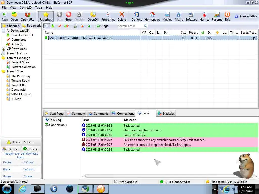
Task: Open the Forums toolbar icon
Action: coord(217,16)
